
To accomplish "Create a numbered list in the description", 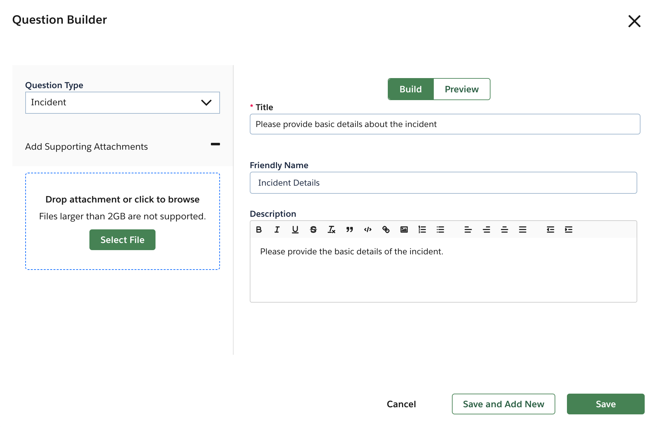I will click(422, 230).
